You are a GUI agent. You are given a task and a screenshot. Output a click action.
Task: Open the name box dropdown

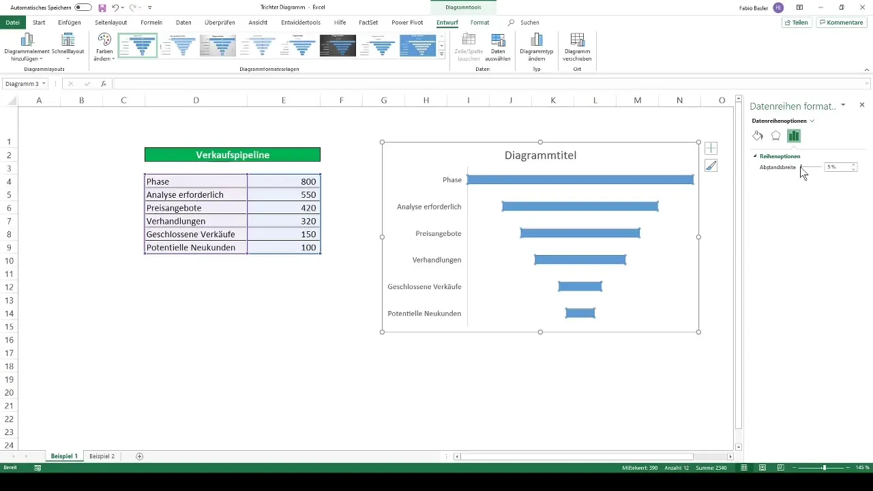coord(44,84)
